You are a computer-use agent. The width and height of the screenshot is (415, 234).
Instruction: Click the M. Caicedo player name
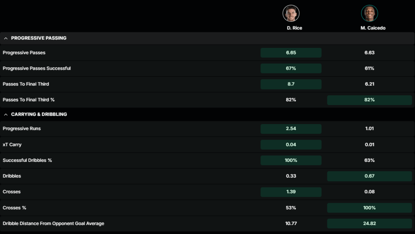click(373, 28)
